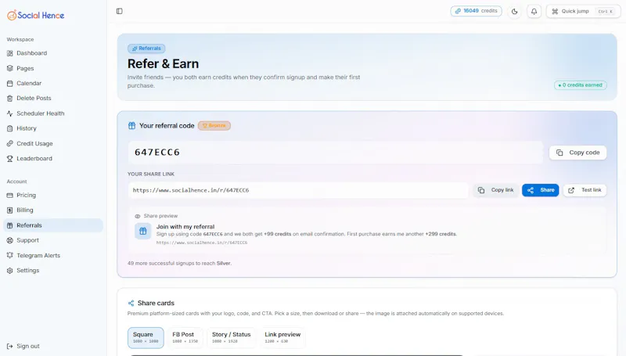Screen dimensions: 626x356
Task: Click the Pricing card icon
Action: click(x=10, y=195)
